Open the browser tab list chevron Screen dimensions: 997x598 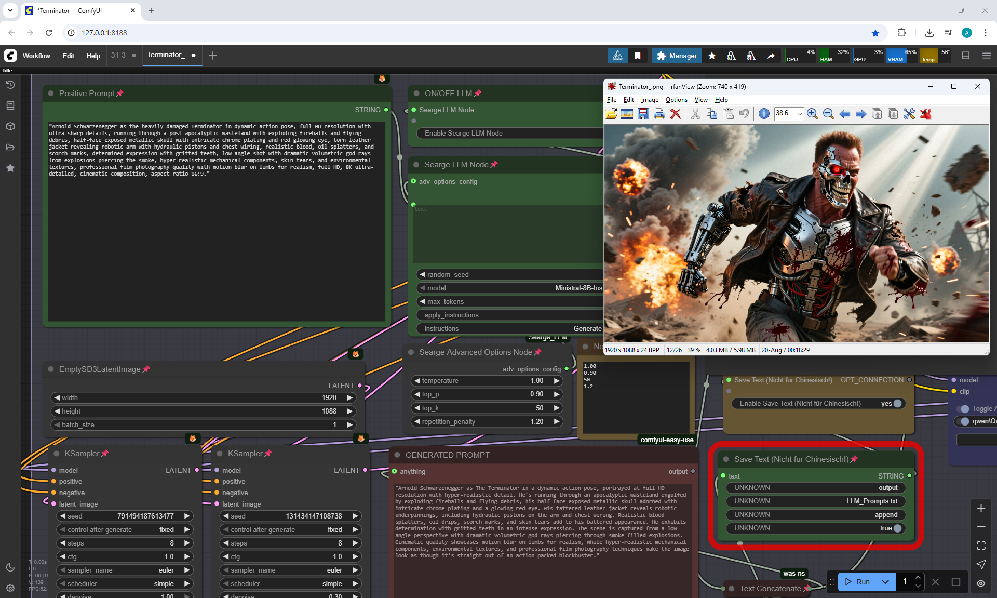click(x=10, y=10)
